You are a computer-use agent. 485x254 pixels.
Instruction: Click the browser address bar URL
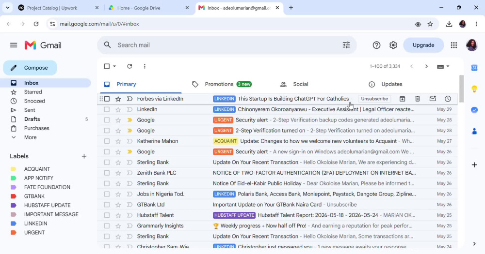click(99, 24)
